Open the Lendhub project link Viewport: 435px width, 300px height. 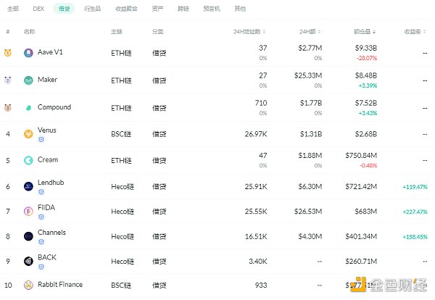coord(51,183)
